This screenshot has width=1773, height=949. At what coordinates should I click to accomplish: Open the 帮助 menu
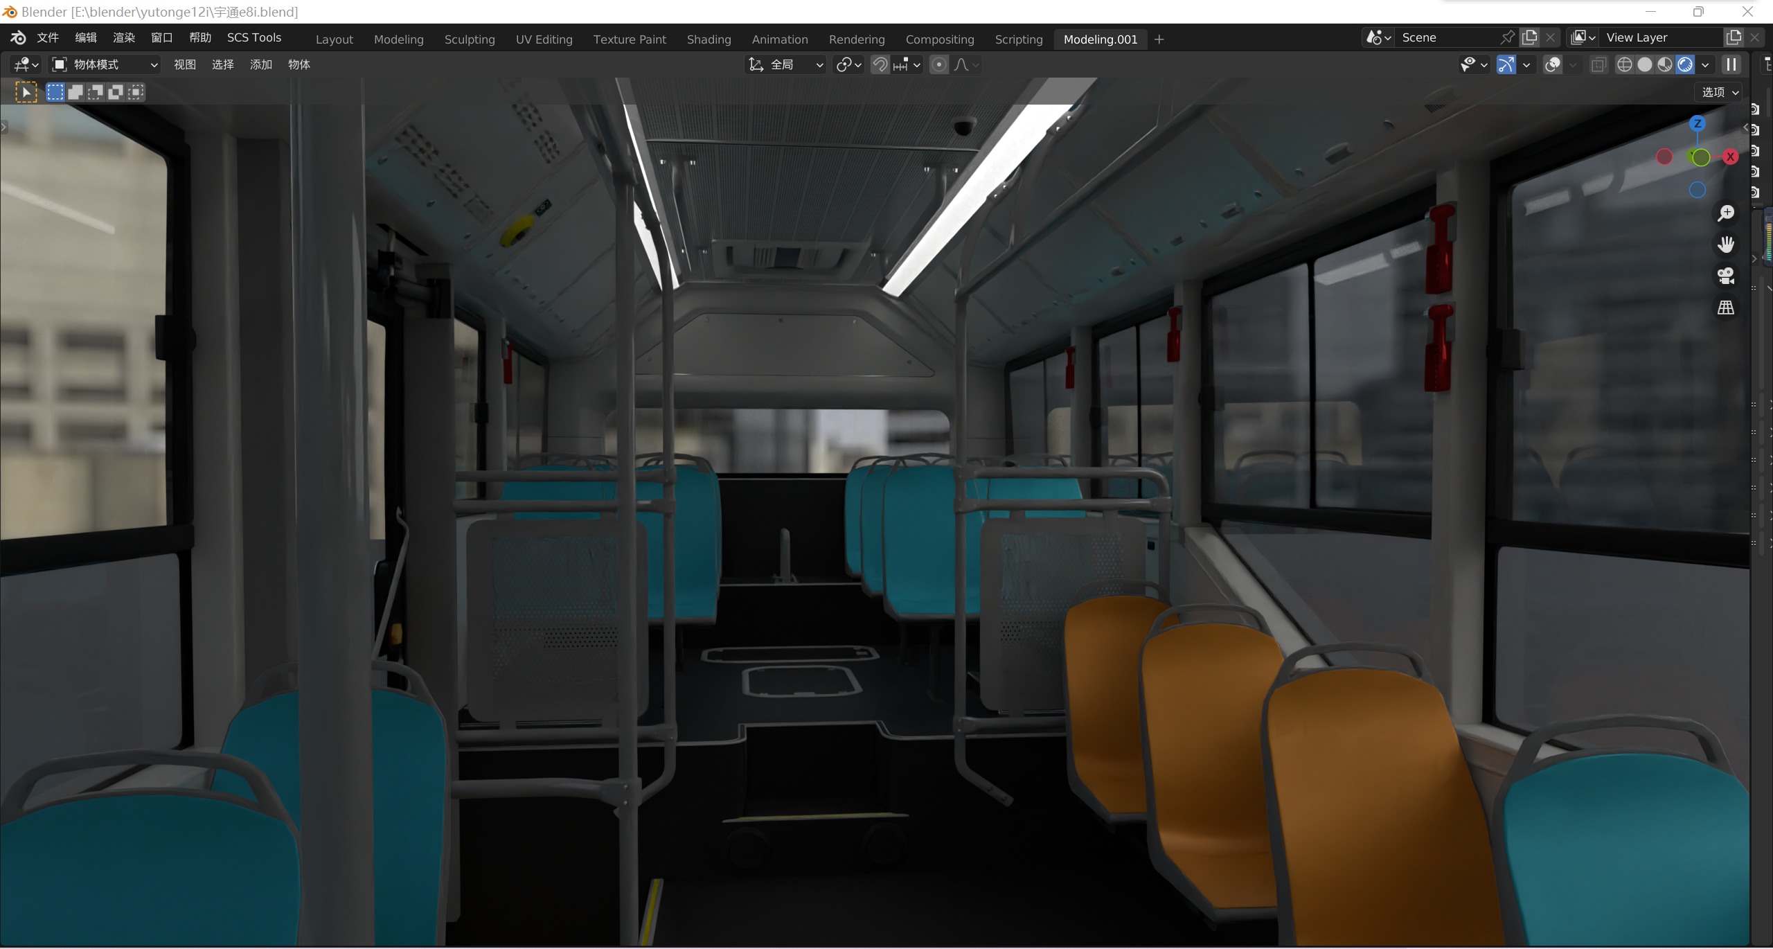tap(200, 37)
